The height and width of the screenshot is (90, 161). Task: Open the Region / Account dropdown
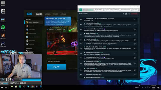click(x=57, y=61)
